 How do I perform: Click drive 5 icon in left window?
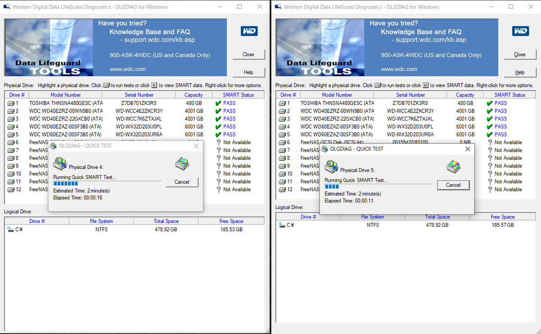point(10,135)
